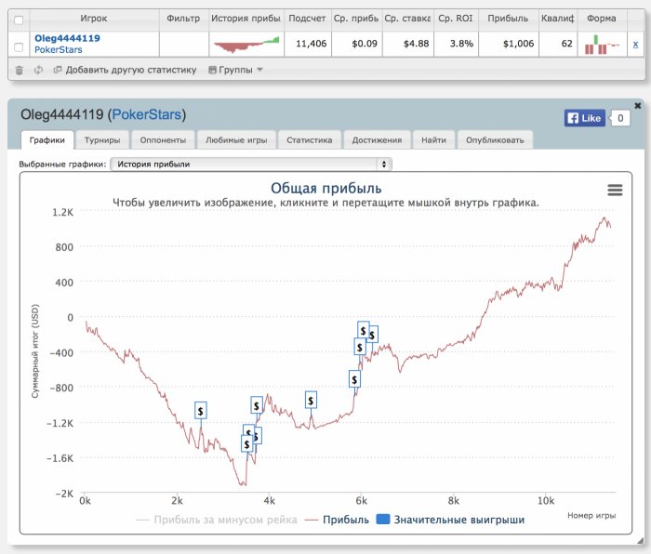Remove player row with x link
This screenshot has height=554, width=651.
[635, 44]
